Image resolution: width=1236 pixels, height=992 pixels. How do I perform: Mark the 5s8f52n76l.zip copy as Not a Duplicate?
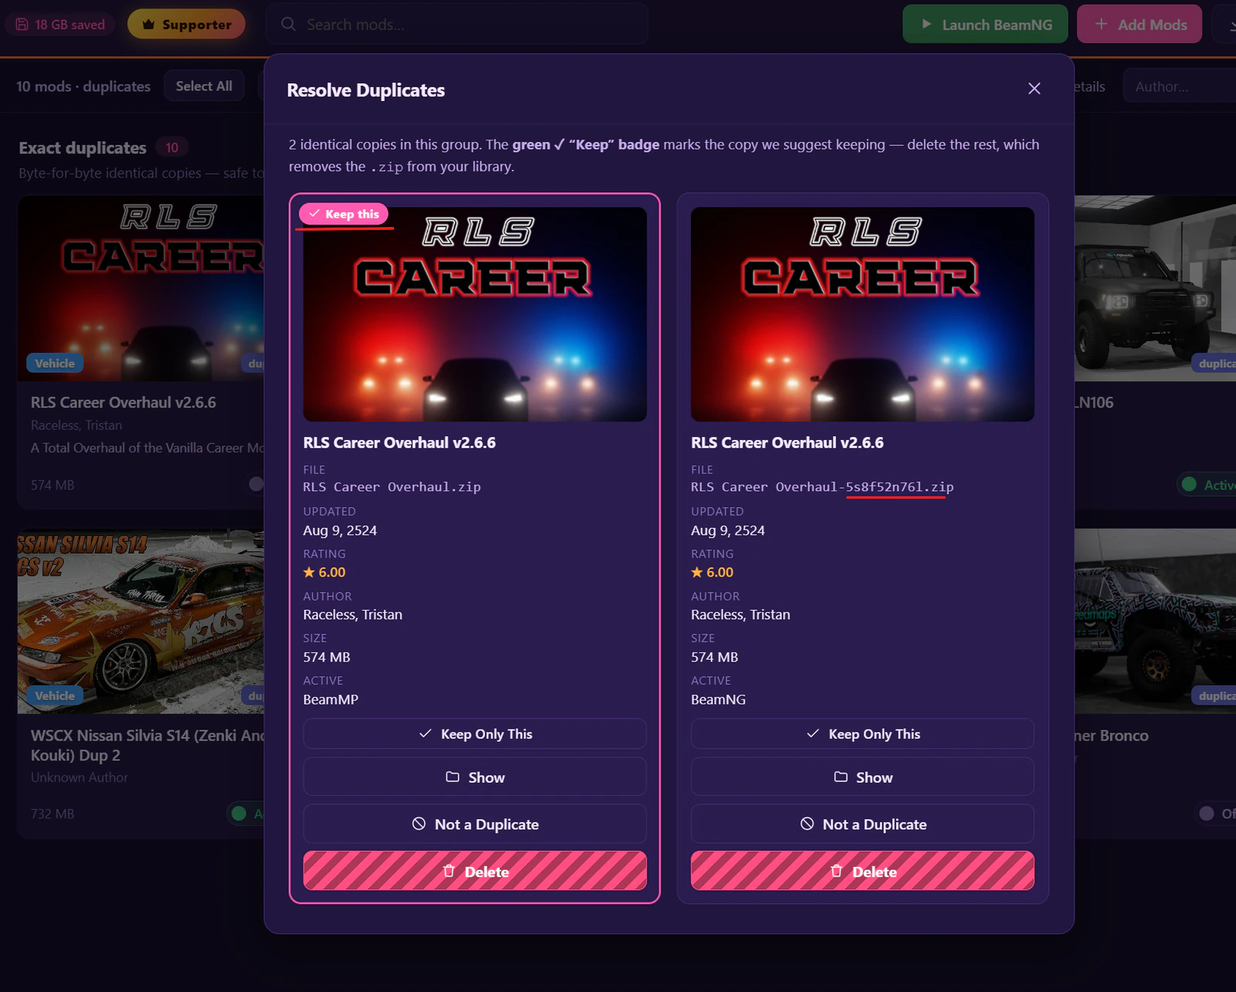click(x=862, y=824)
